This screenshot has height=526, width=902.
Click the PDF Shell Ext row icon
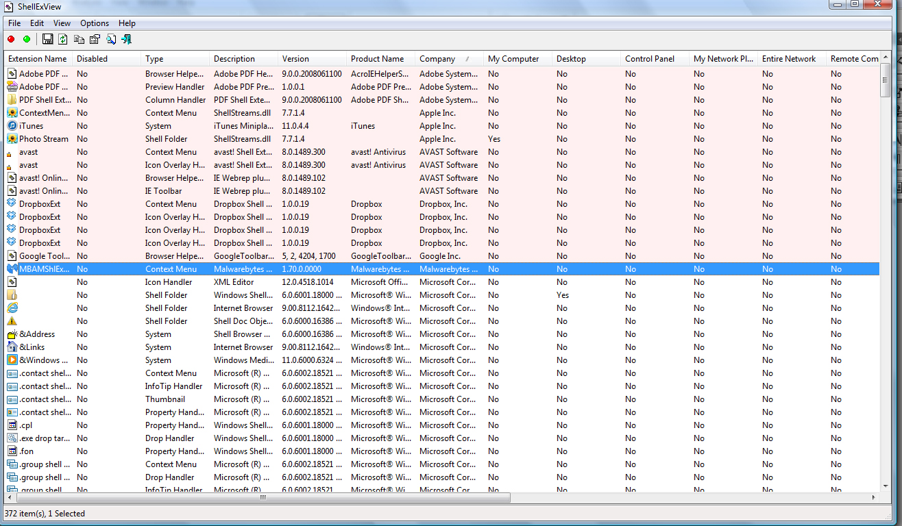(12, 100)
